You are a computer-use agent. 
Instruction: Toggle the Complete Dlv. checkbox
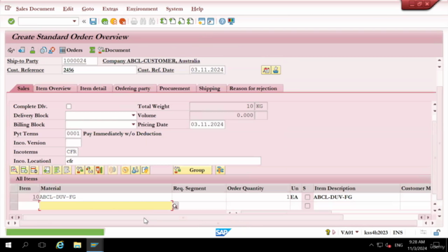click(69, 106)
